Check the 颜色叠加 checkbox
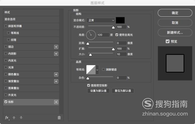Image resolution: width=195 pixels, height=124 pixels. tap(6, 74)
